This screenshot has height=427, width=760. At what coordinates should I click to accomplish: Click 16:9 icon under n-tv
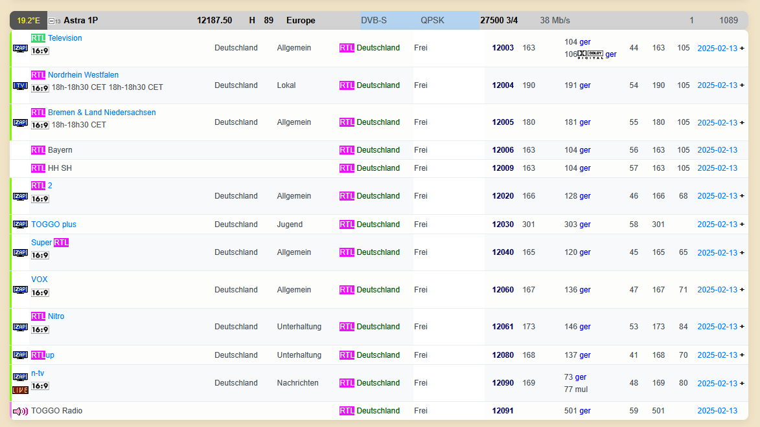click(40, 386)
